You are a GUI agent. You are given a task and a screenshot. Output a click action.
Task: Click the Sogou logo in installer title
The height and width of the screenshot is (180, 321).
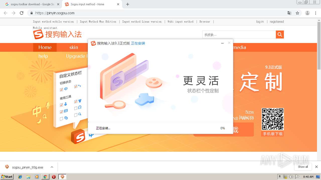(x=93, y=43)
